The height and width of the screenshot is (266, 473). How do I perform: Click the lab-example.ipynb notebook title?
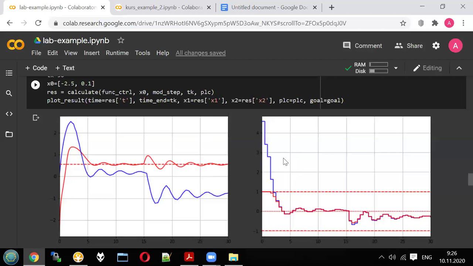point(76,41)
